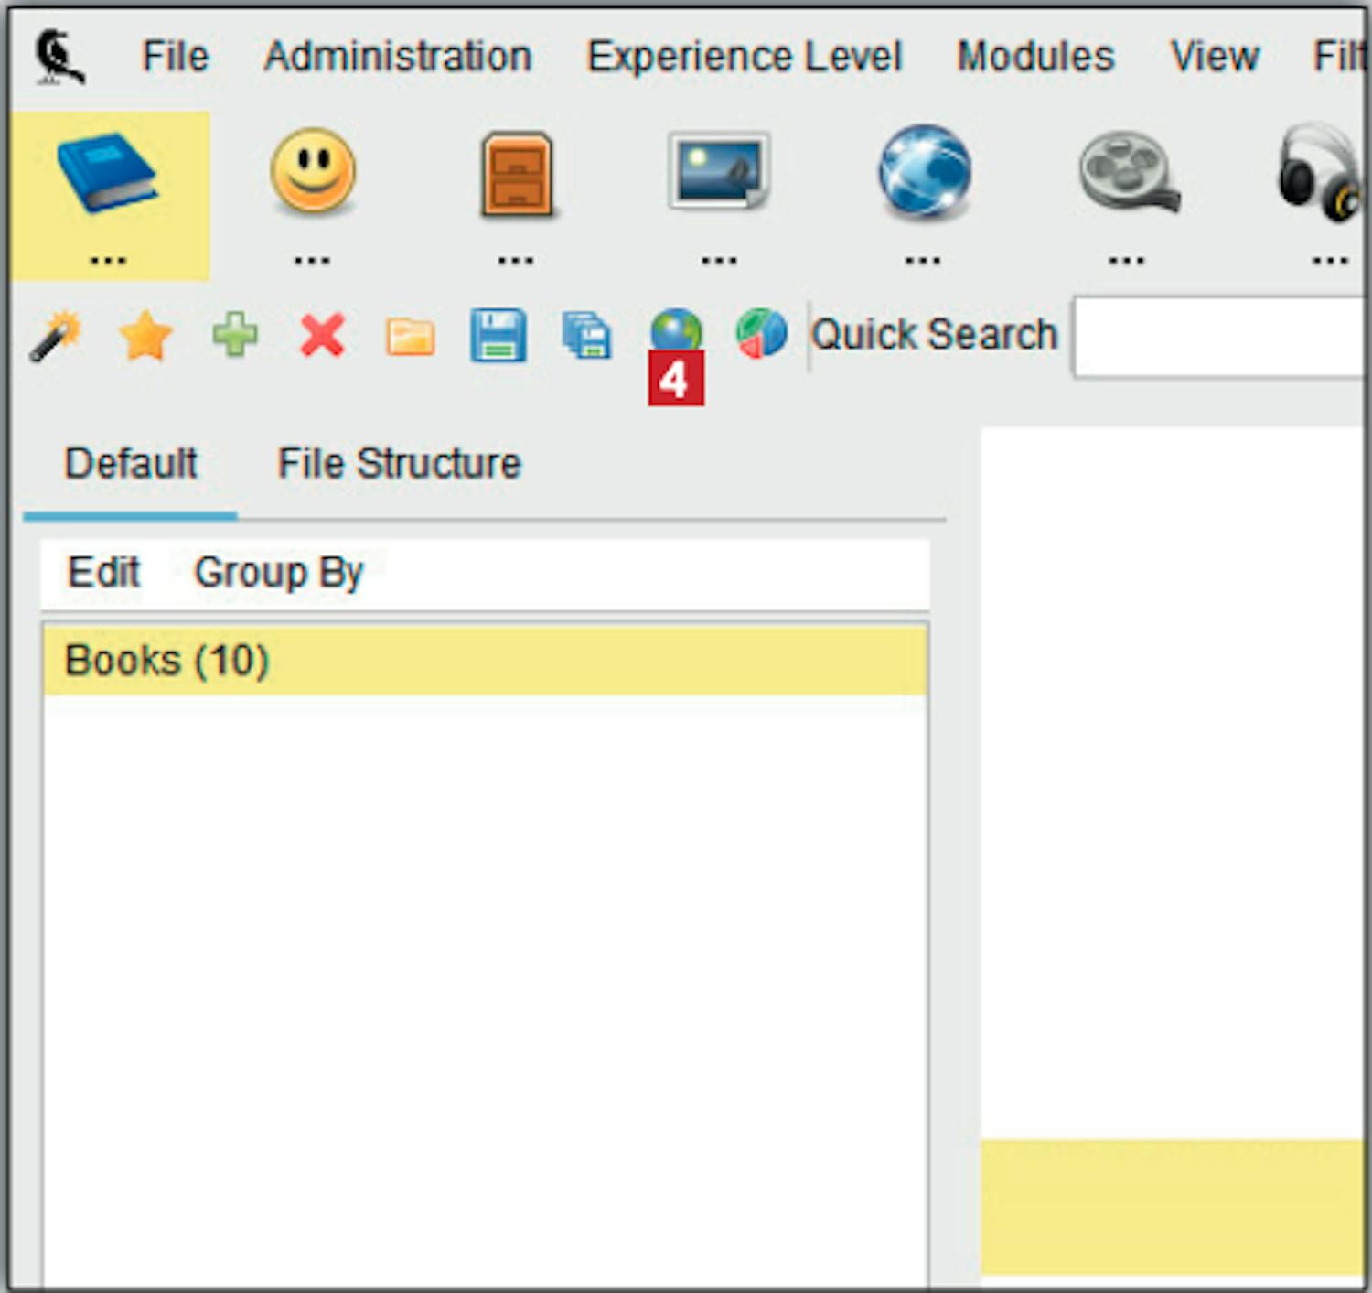Launch the magic wand wizard tool
The height and width of the screenshot is (1293, 1372).
[56, 336]
